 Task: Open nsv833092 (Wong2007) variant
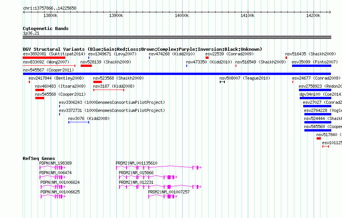[x=46, y=62]
